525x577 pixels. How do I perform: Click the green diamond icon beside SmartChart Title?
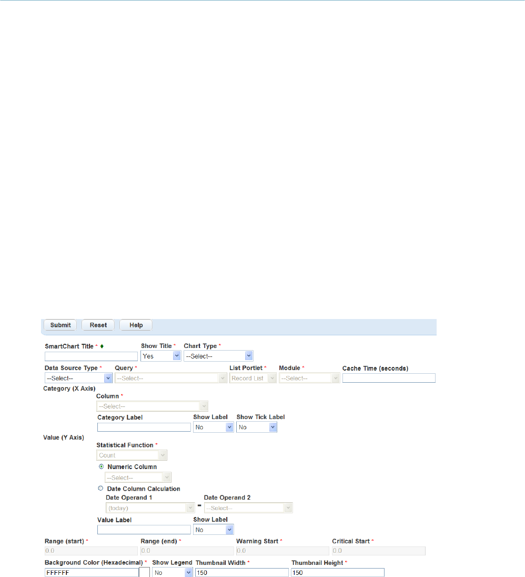(102, 346)
